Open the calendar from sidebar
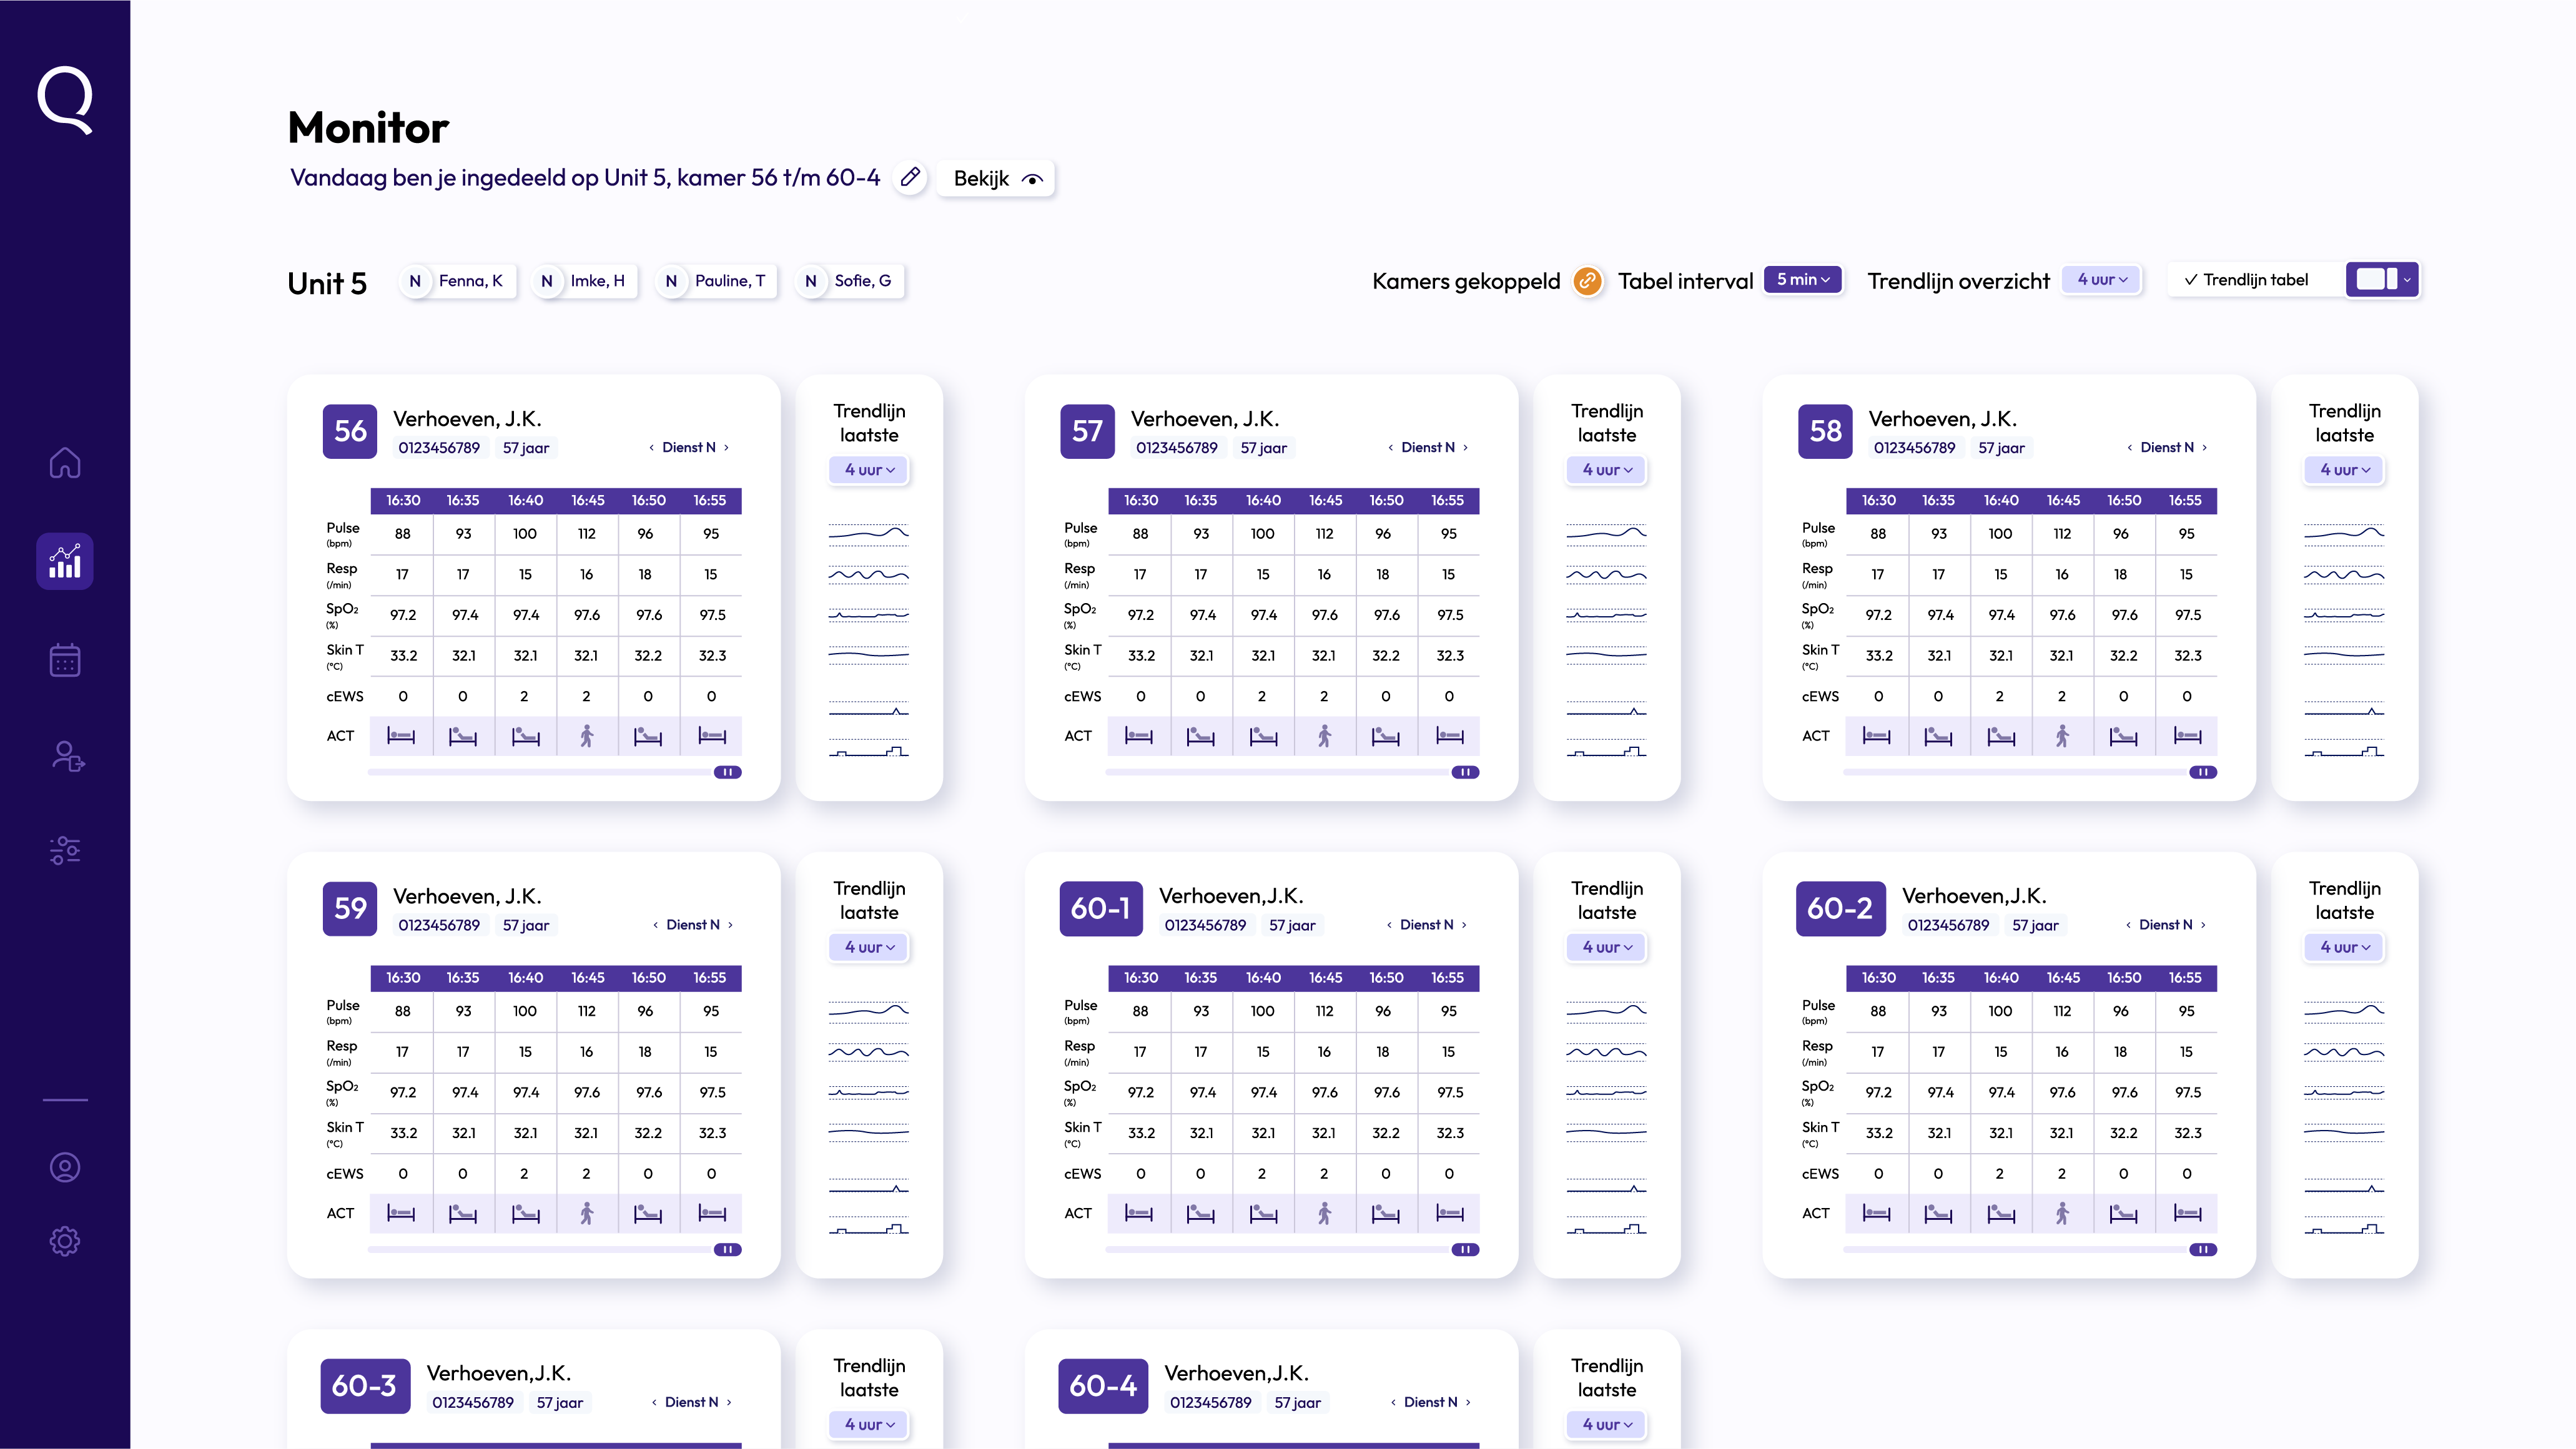This screenshot has height=1449, width=2576. click(x=65, y=660)
